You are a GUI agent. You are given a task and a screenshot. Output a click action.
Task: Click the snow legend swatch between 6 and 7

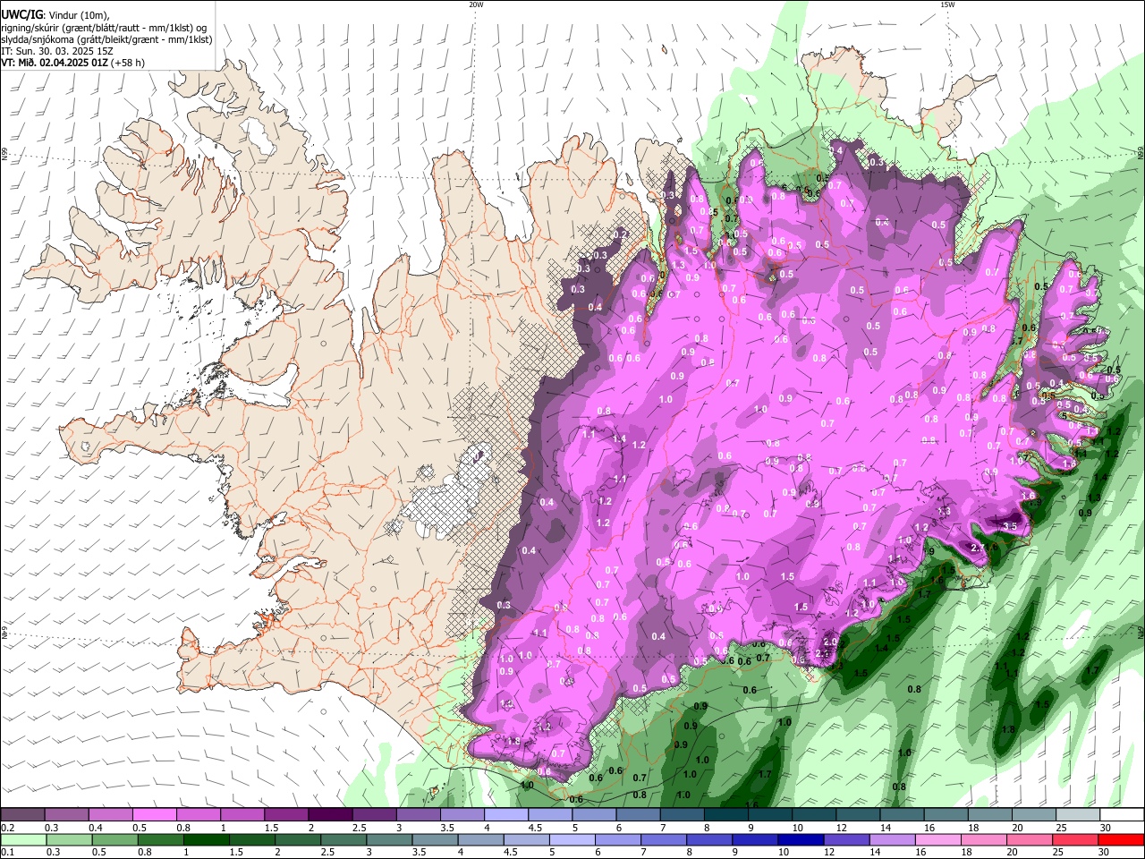pos(637,815)
